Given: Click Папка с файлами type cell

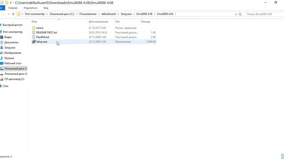Looking at the screenshot, I should point(126,28).
